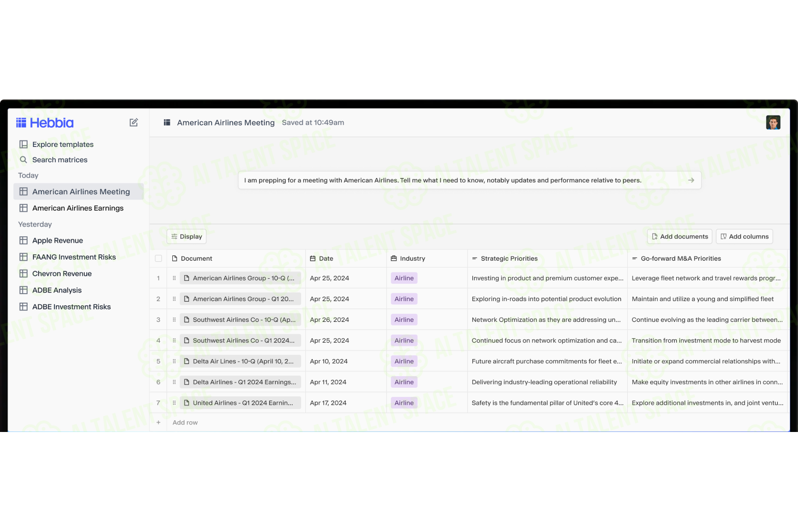The height and width of the screenshot is (532, 798).
Task: Submit the query with arrow icon
Action: point(691,180)
